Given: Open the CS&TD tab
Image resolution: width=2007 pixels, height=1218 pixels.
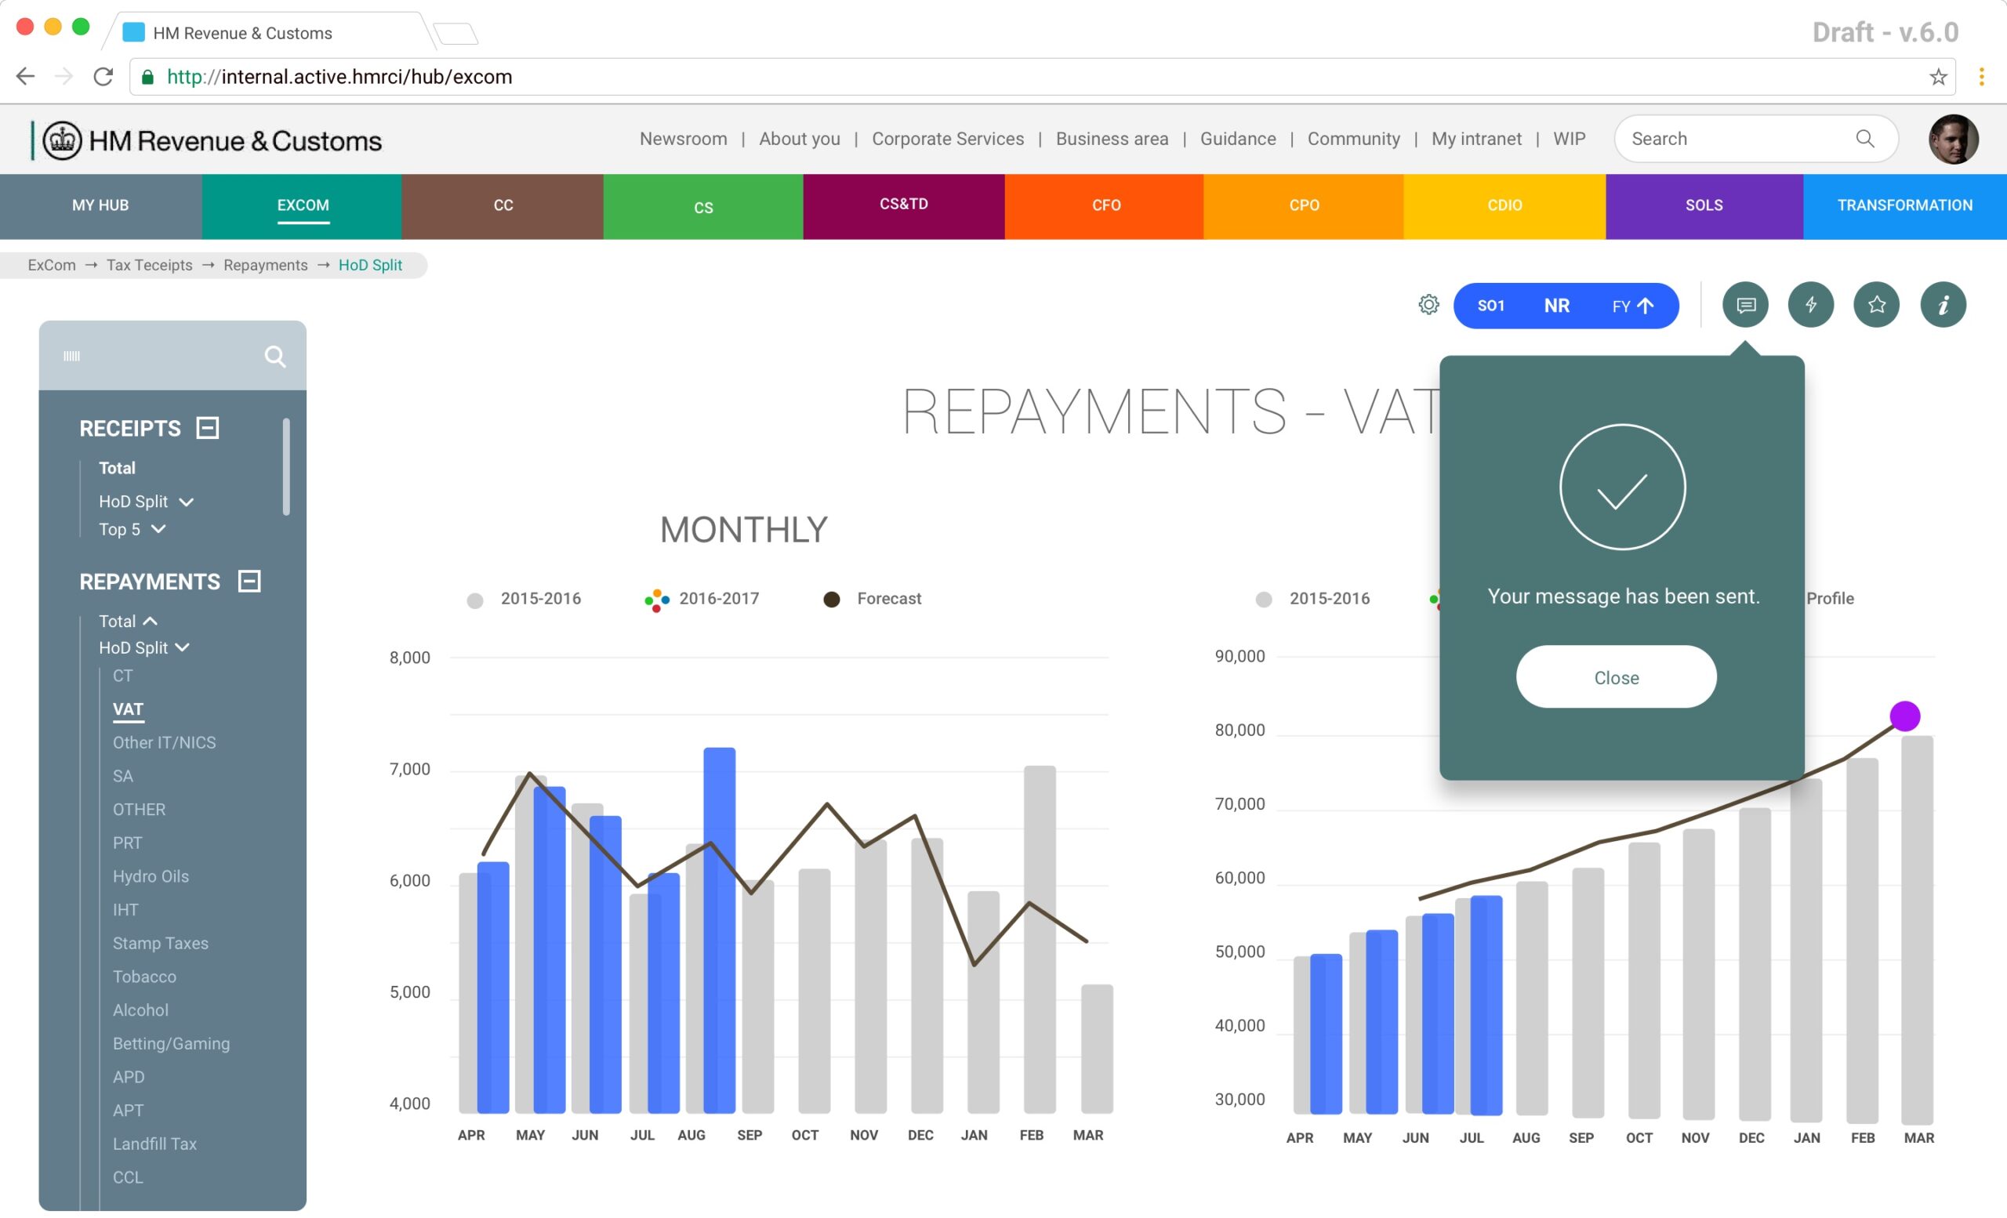Looking at the screenshot, I should tap(903, 206).
